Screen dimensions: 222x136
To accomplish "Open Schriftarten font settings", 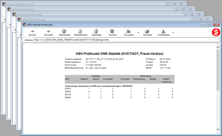I will pos(163,33).
